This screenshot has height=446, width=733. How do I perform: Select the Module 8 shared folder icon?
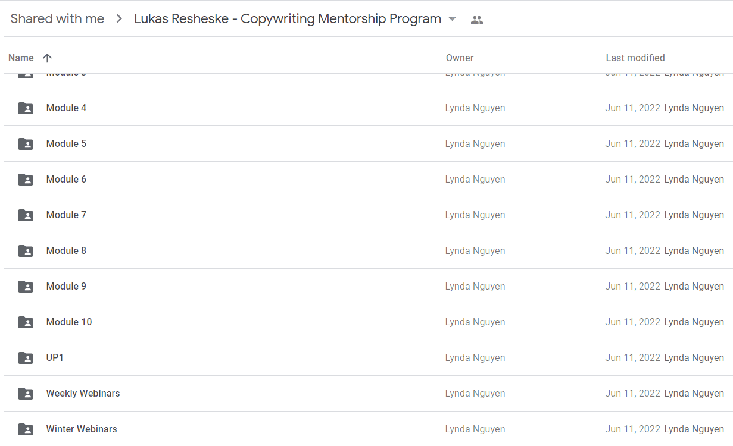[26, 251]
